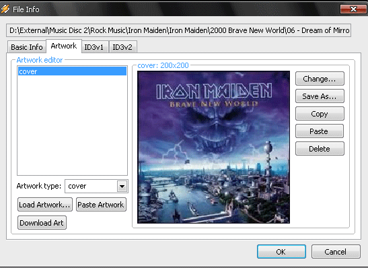The height and width of the screenshot is (268, 368).
Task: Click Save As... for the cover
Action: point(320,96)
